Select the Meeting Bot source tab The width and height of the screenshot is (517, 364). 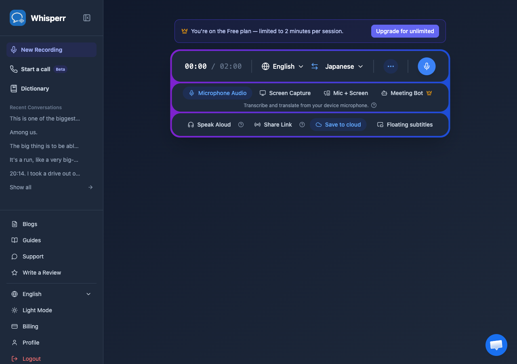(x=407, y=93)
